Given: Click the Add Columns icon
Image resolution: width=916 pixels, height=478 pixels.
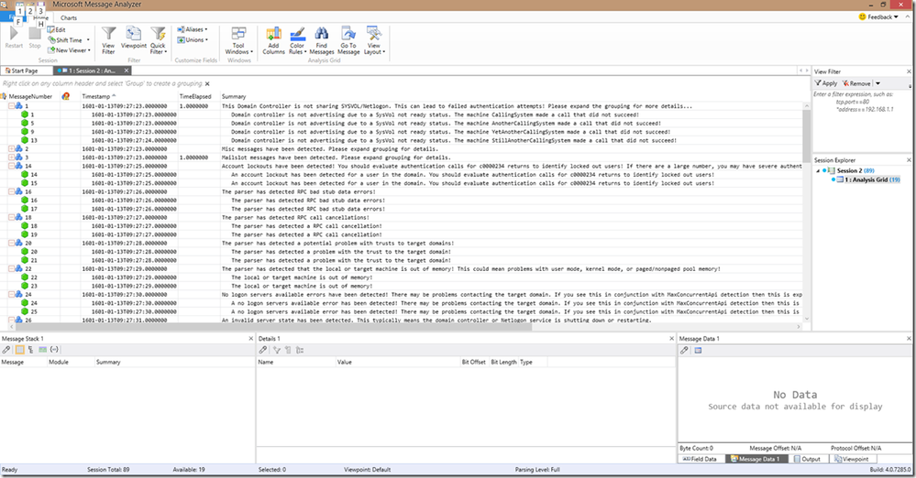Looking at the screenshot, I should point(273,33).
